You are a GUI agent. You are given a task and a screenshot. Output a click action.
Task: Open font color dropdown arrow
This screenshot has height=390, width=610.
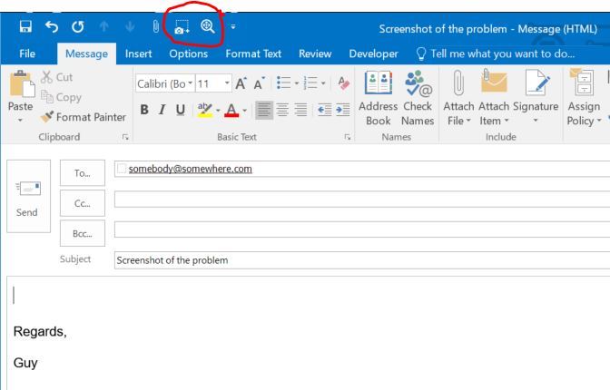(x=245, y=111)
